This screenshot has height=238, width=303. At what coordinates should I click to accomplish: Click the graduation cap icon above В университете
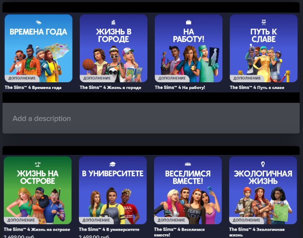[113, 164]
